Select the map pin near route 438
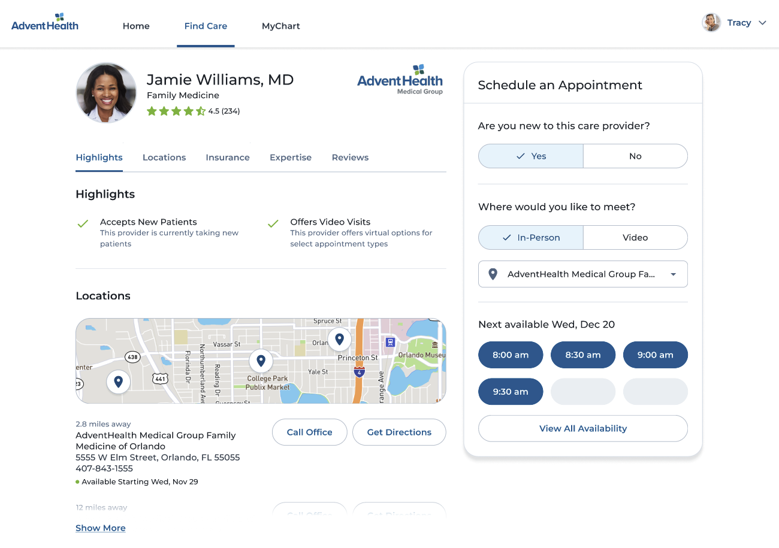The height and width of the screenshot is (548, 779). tap(118, 382)
